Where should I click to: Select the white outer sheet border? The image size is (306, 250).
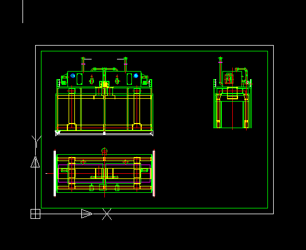(154, 129)
